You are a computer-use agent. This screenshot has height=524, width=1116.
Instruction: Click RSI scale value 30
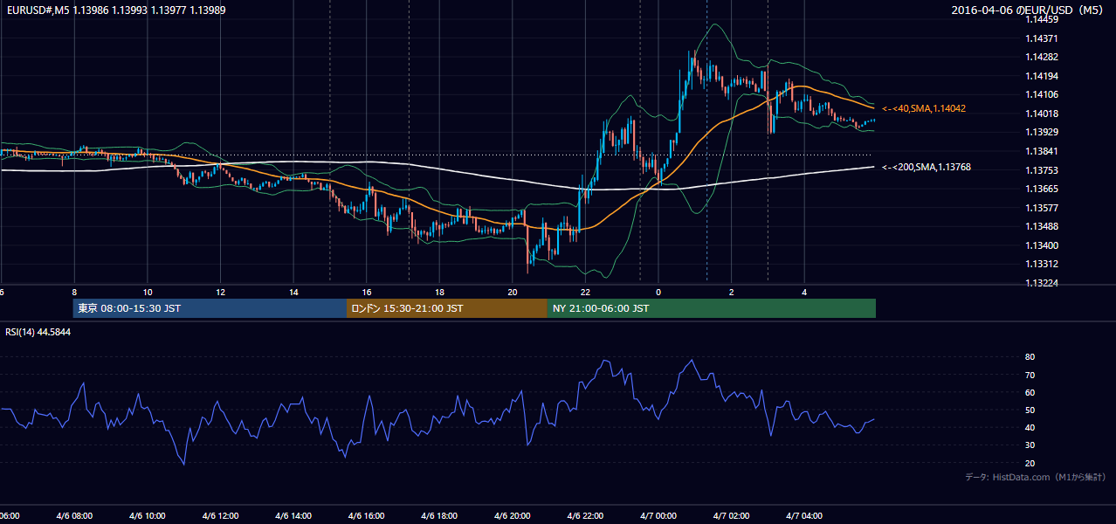coord(1030,445)
